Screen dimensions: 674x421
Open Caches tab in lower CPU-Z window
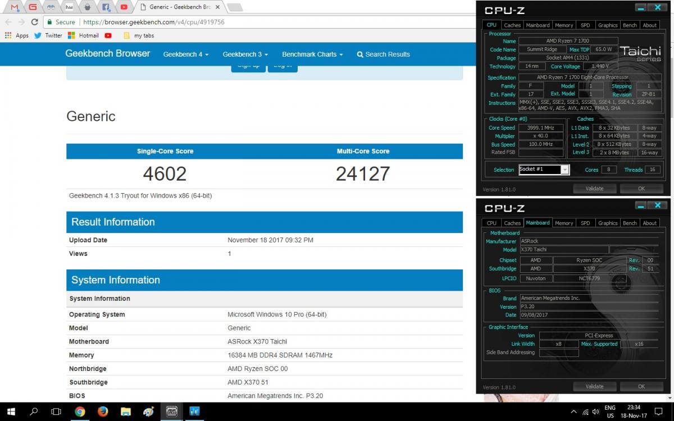pos(512,223)
